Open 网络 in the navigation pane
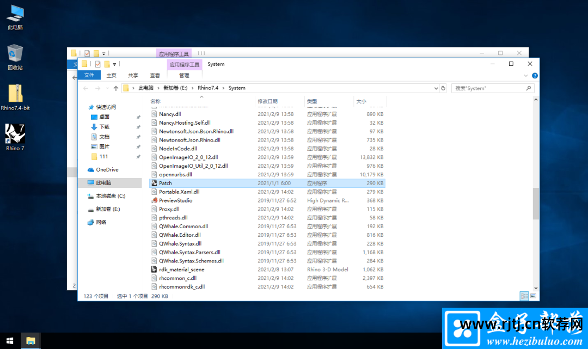 (97, 222)
